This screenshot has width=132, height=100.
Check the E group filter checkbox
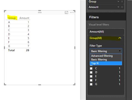click(91, 76)
